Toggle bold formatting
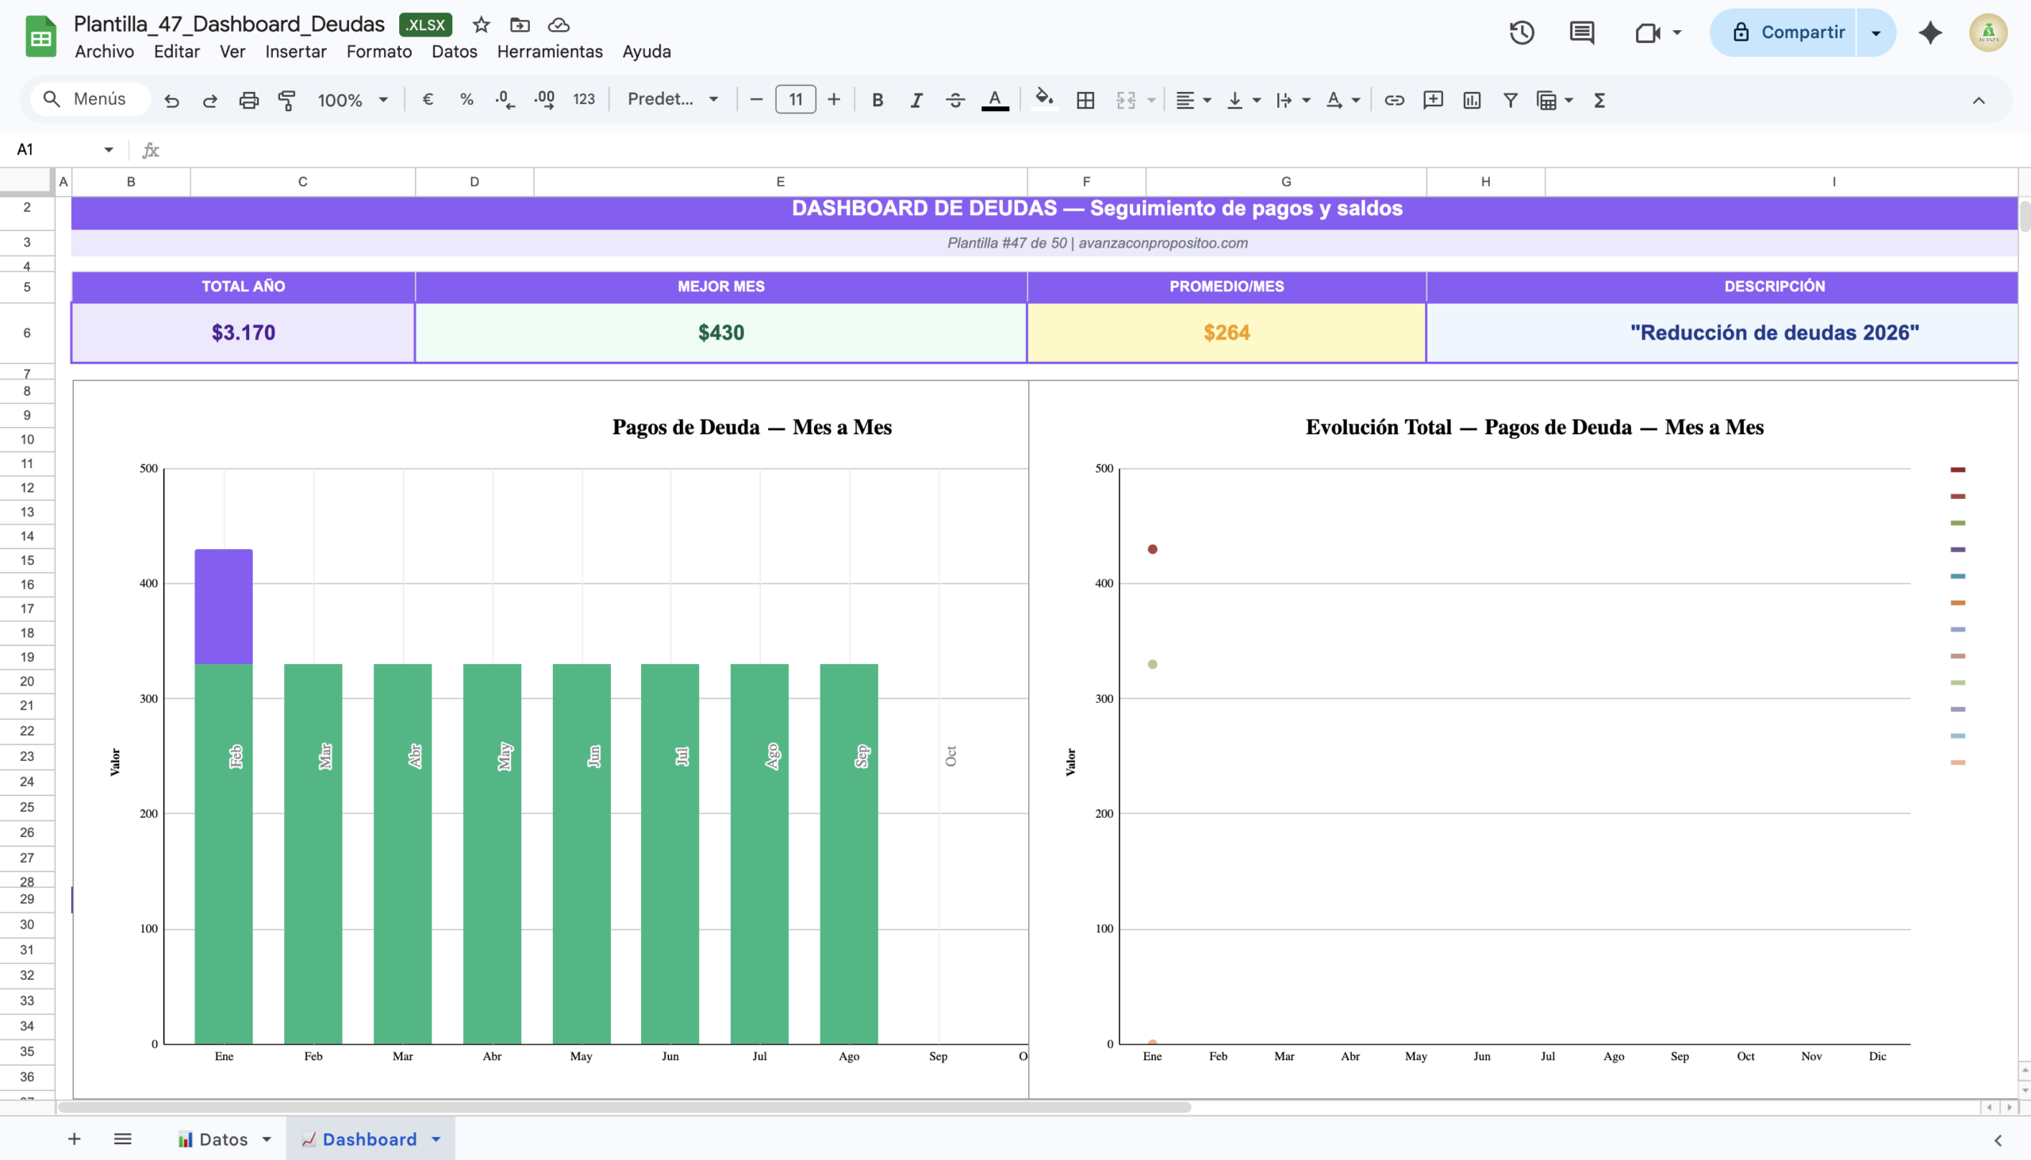The width and height of the screenshot is (2031, 1160). pyautogui.click(x=877, y=100)
